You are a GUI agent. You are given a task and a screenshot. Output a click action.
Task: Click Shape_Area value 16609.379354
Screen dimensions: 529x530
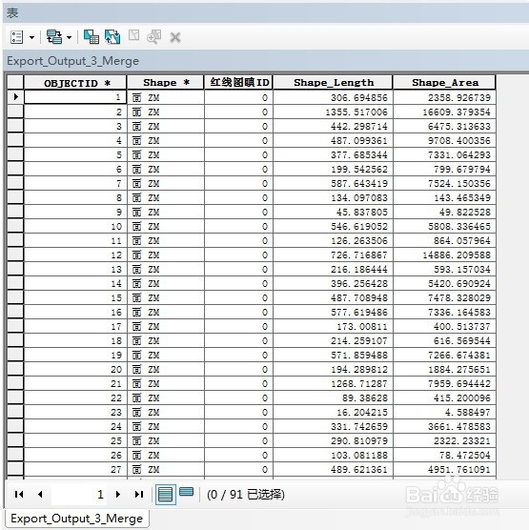click(457, 112)
